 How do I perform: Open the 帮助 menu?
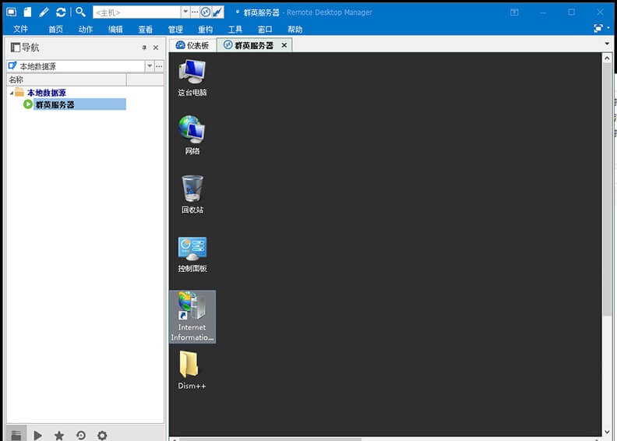(294, 29)
